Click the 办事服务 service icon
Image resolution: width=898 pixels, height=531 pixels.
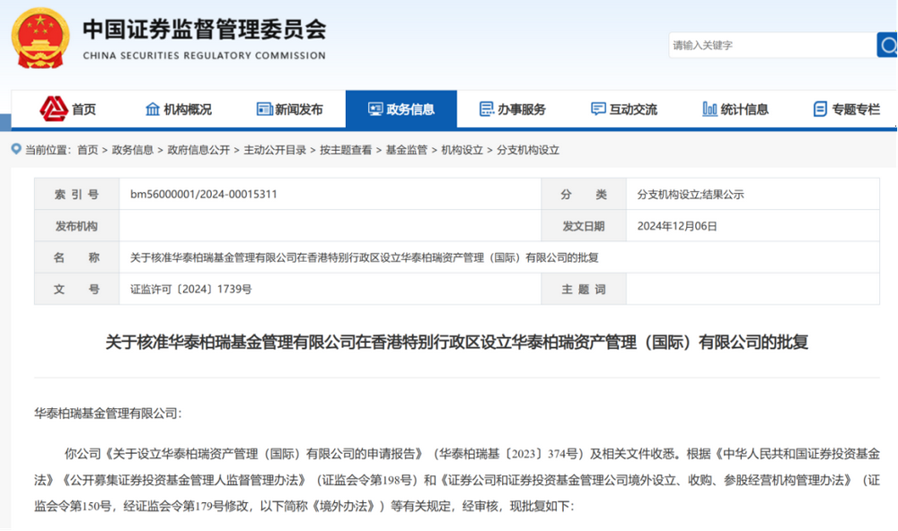487,109
